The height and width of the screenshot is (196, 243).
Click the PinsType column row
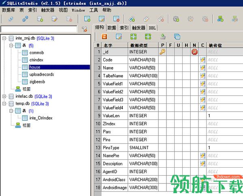168,148
